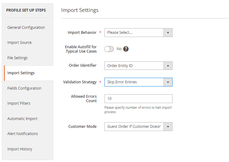Click the PROFILE SET UP STEPS header

pyautogui.click(x=26, y=10)
